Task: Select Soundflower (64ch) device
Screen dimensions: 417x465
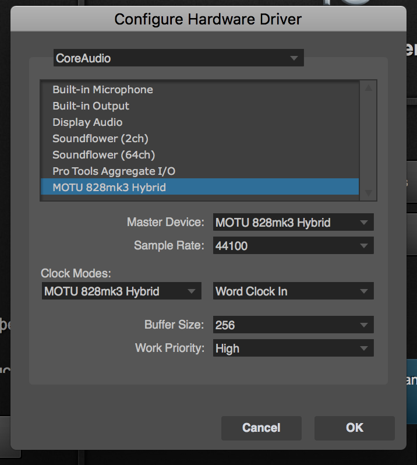Action: click(x=104, y=155)
